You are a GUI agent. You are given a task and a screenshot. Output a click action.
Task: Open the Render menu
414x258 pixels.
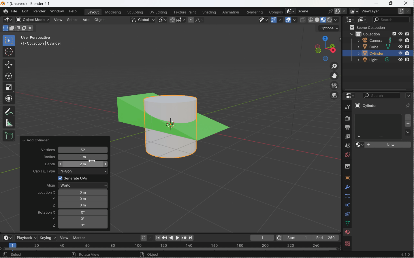point(39,11)
